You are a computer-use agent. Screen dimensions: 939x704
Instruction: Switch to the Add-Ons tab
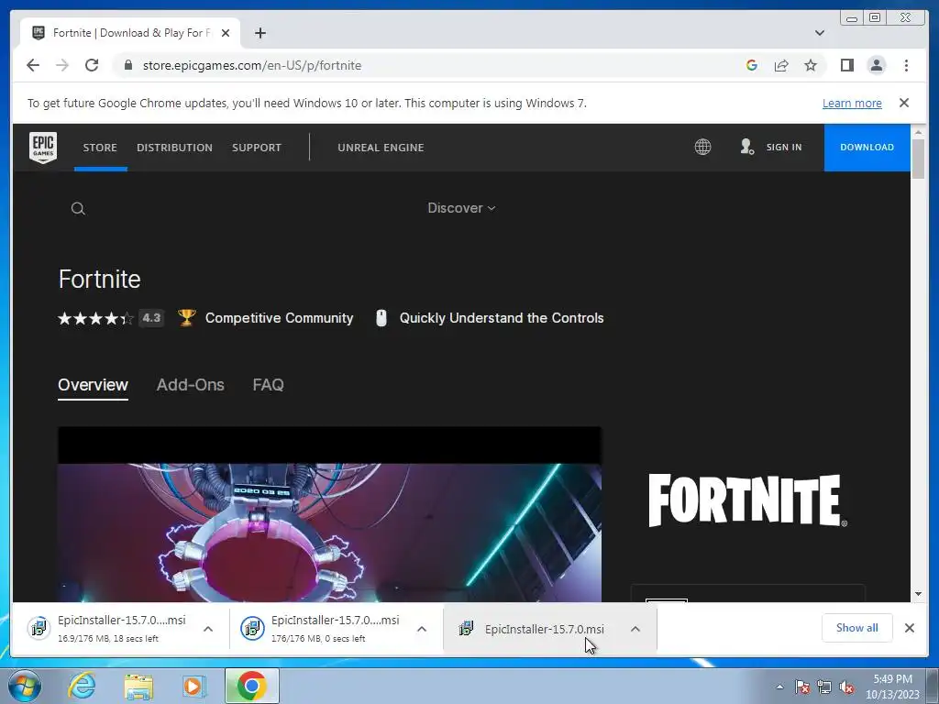[x=191, y=385]
